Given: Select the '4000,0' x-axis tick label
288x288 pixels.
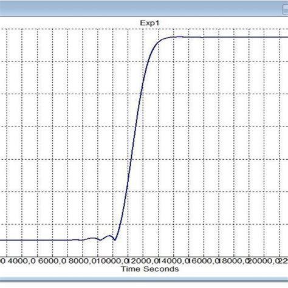Looking at the screenshot, I should point(22,261).
